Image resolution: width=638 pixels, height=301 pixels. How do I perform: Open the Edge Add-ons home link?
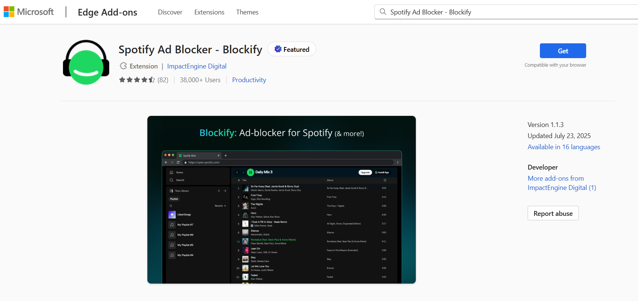[x=107, y=12]
